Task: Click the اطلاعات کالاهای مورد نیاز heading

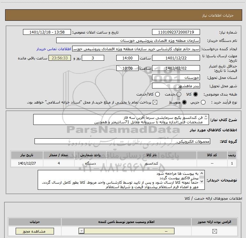Action: (x=213, y=130)
